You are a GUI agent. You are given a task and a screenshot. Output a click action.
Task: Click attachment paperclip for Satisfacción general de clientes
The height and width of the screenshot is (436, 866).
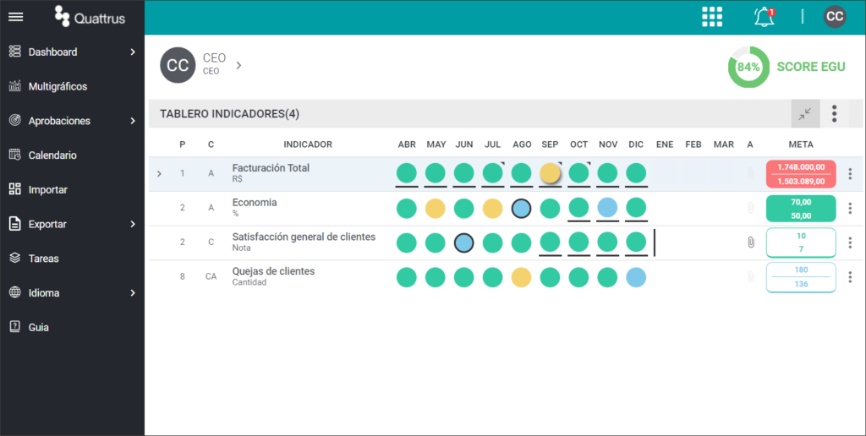click(751, 243)
